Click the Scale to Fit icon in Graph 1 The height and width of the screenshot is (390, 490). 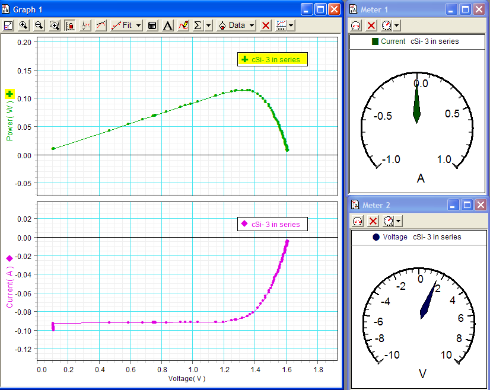coord(8,25)
